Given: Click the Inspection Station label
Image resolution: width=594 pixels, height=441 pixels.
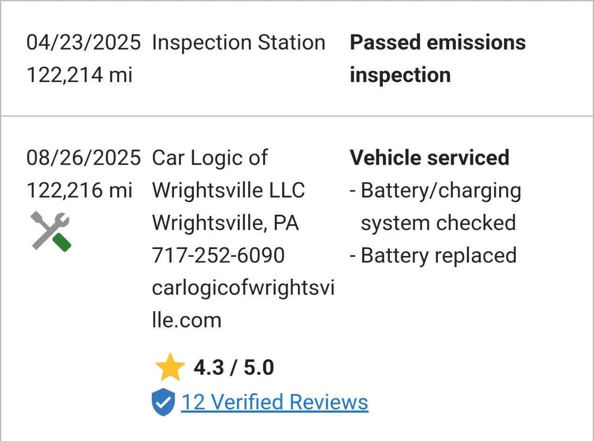Looking at the screenshot, I should (239, 42).
